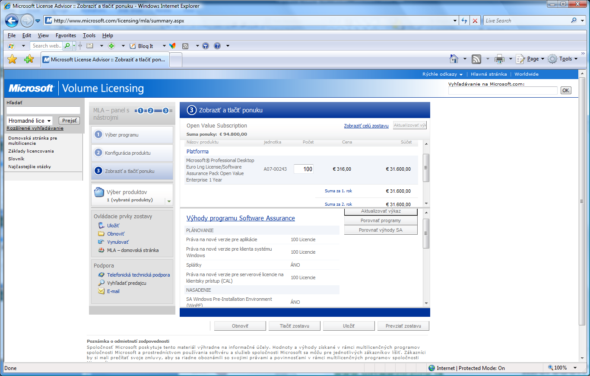Click the Live Search magnifier icon

tap(574, 20)
